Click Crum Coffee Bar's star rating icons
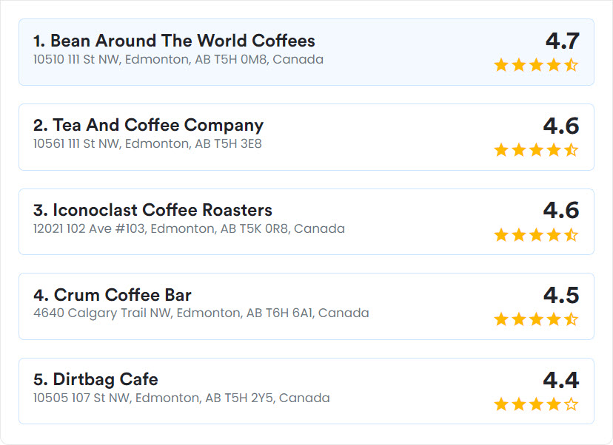Viewport: 613px width, 445px height. click(x=536, y=319)
